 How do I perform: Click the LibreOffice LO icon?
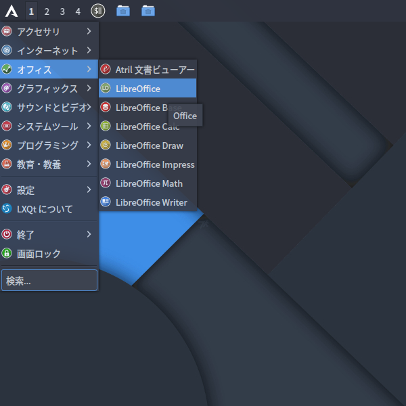[106, 88]
